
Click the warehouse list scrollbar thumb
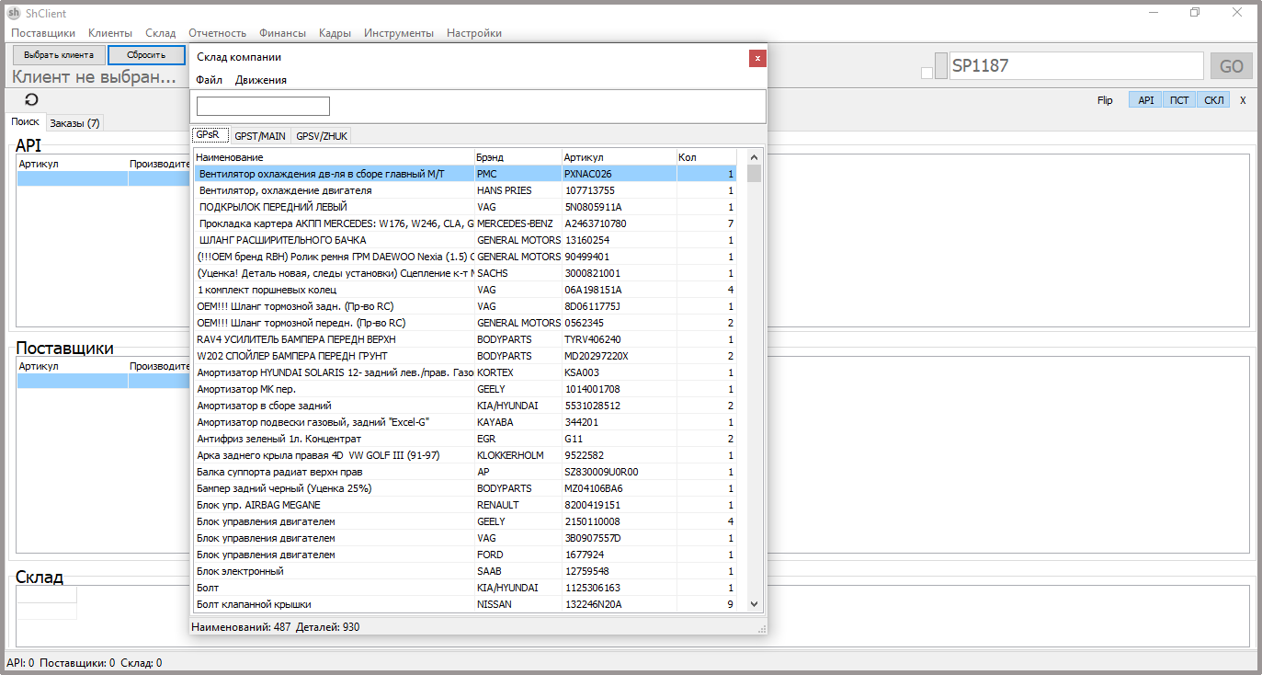click(754, 174)
